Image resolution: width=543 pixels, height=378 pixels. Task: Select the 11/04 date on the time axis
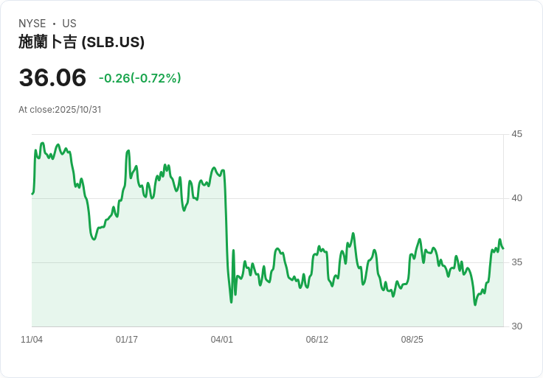(32, 340)
